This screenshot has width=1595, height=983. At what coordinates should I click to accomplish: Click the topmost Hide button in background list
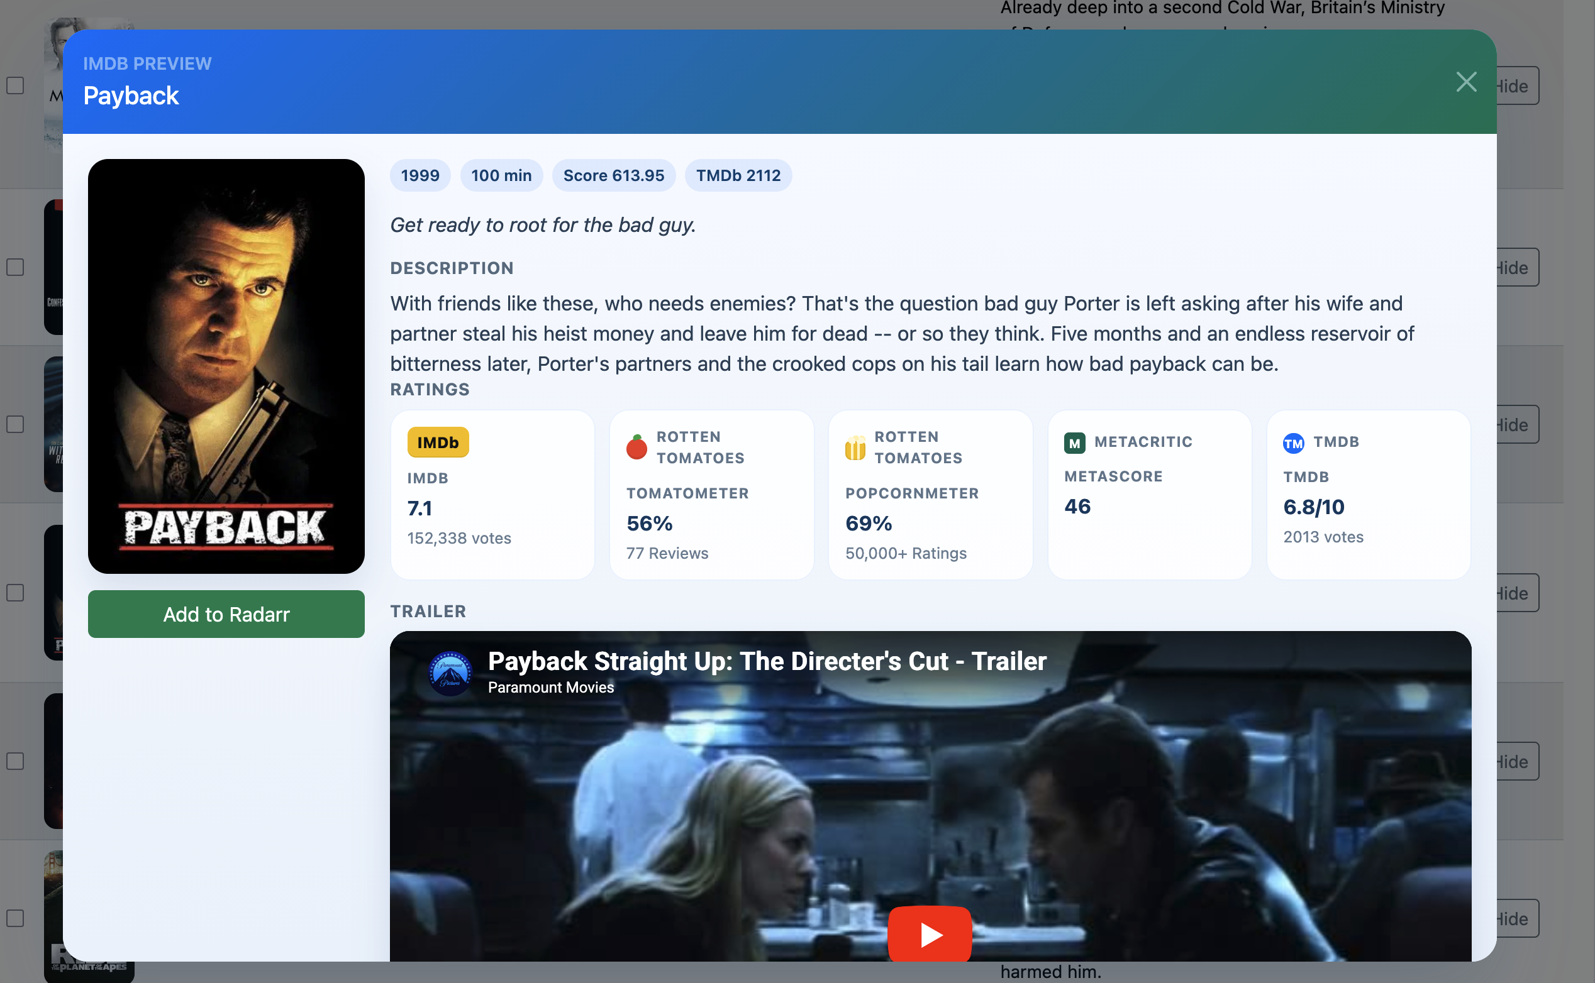point(1518,86)
